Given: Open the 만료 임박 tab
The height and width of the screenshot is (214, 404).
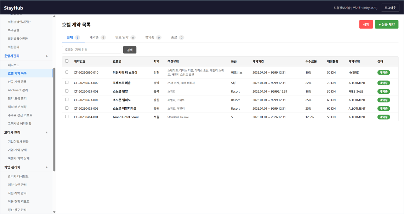Looking at the screenshot, I should [x=125, y=37].
